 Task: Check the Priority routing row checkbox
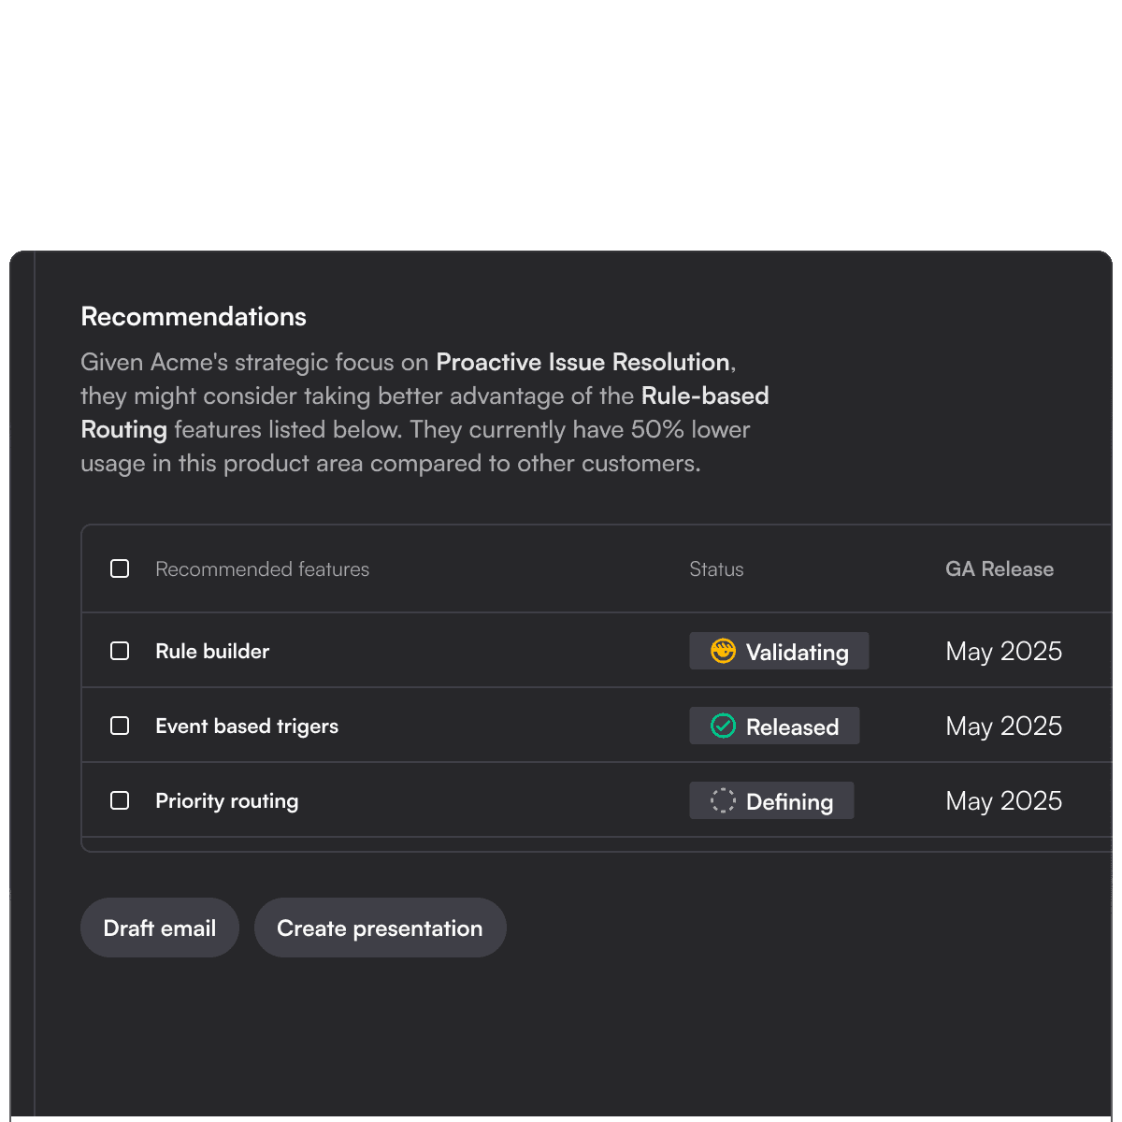(x=120, y=800)
